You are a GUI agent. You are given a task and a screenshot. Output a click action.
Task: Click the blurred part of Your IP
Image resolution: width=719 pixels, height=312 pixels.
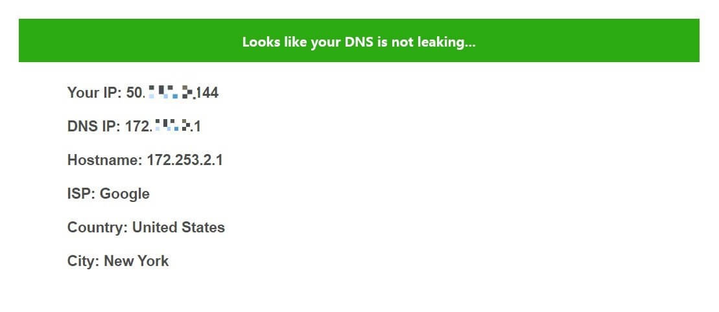(171, 92)
